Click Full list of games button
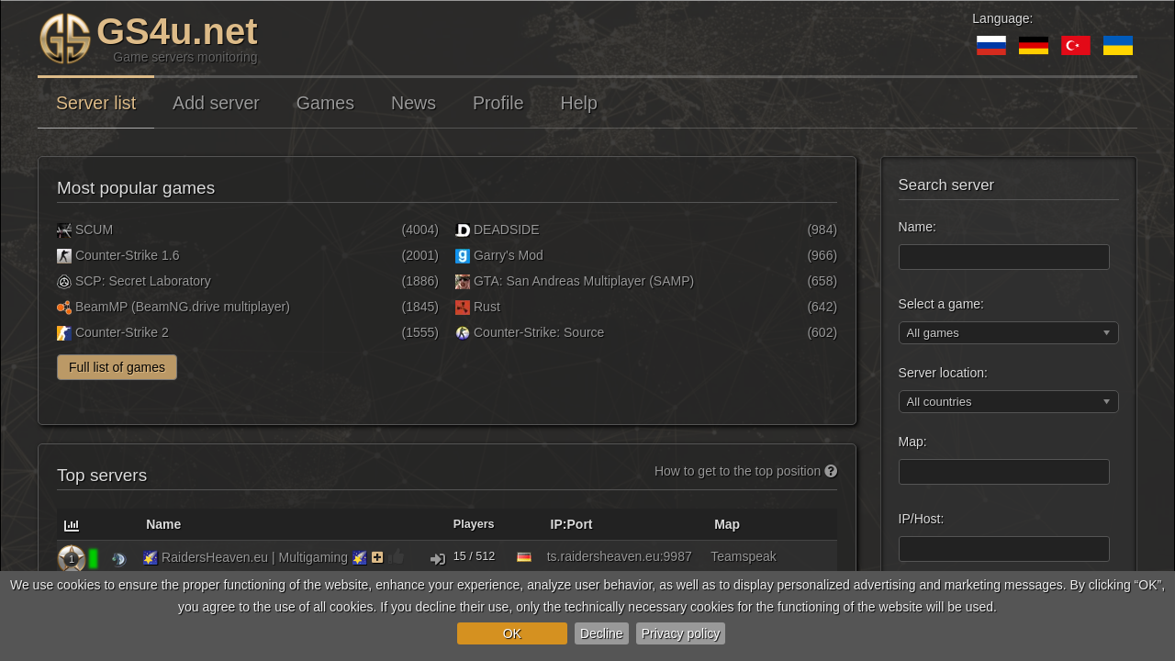 click(117, 367)
